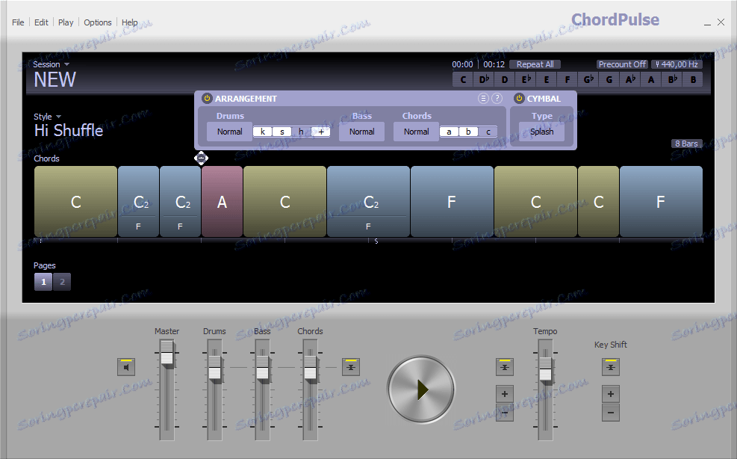Select key G flat in key bar
Image resolution: width=737 pixels, height=459 pixels.
point(588,79)
